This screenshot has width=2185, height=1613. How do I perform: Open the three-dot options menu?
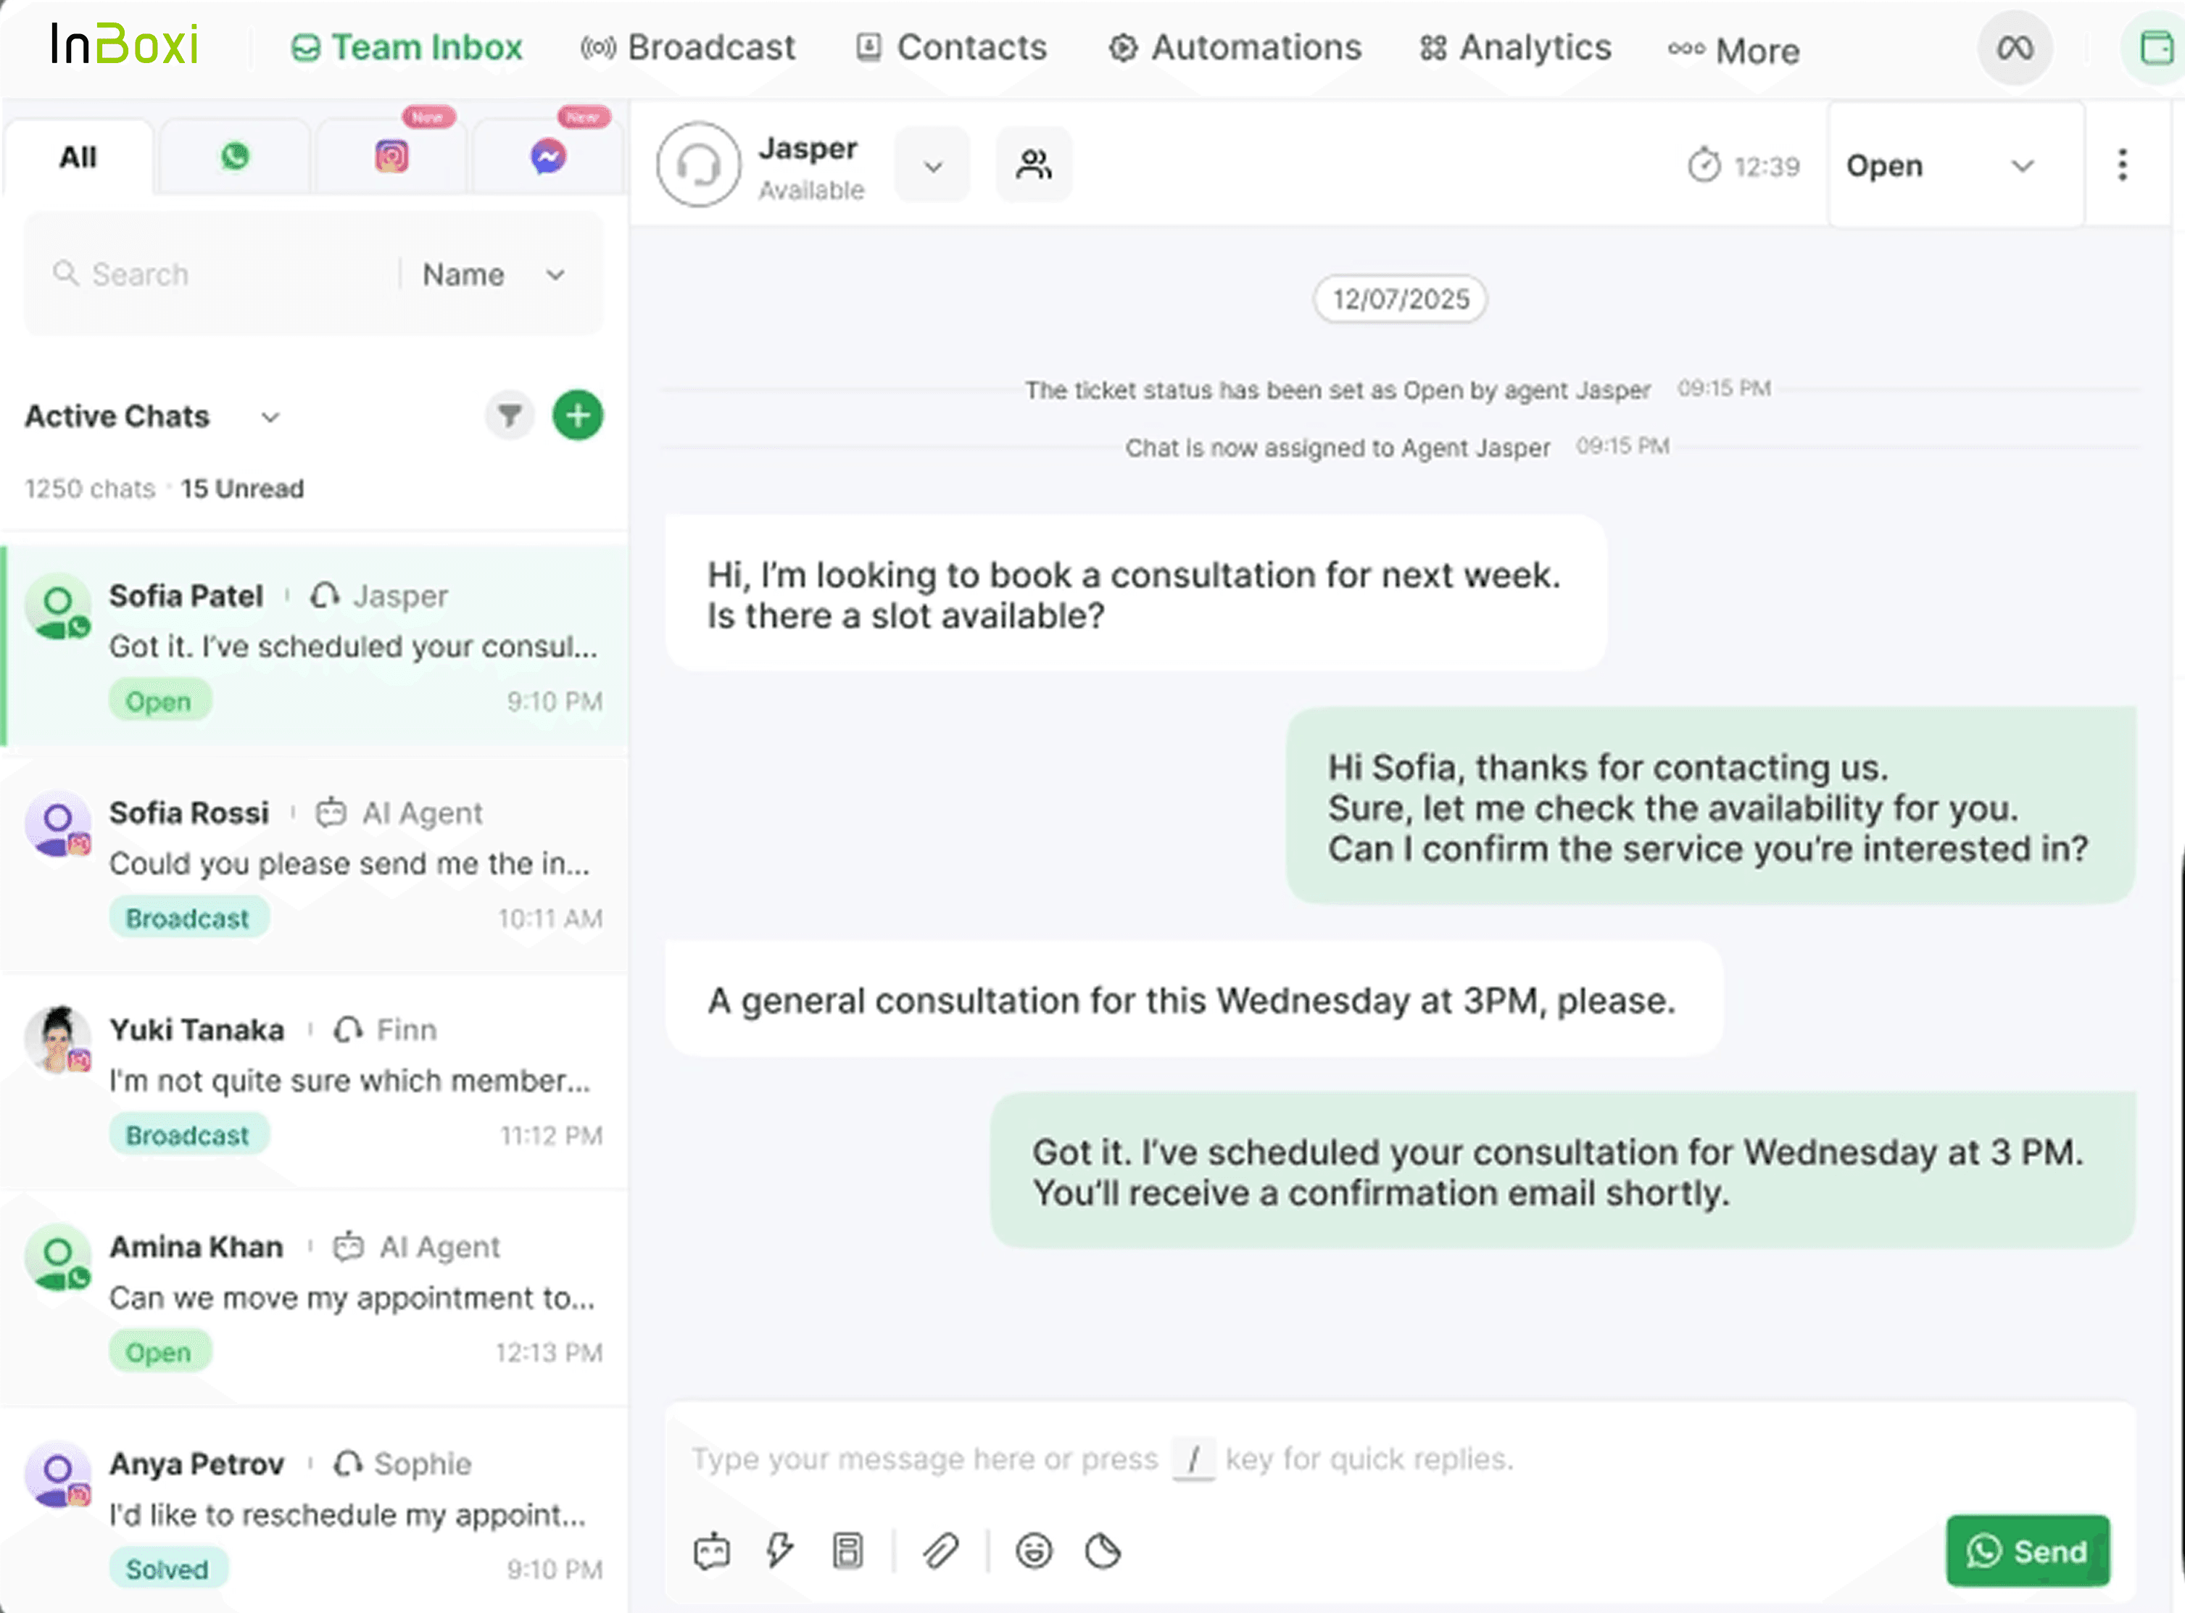(2121, 164)
